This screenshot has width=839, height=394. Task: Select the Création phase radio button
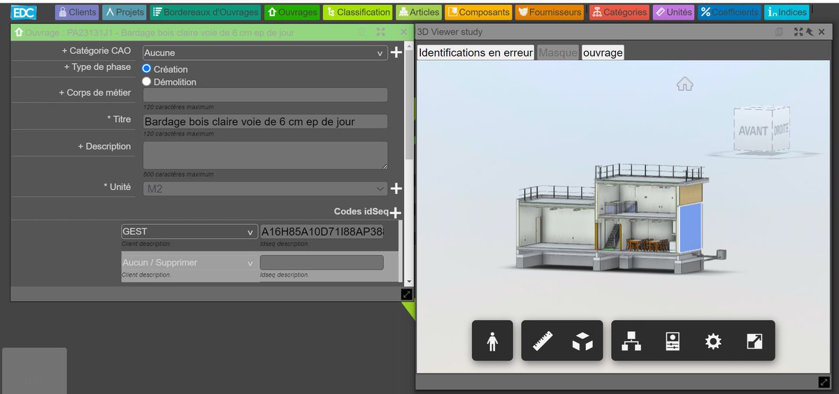(x=147, y=68)
